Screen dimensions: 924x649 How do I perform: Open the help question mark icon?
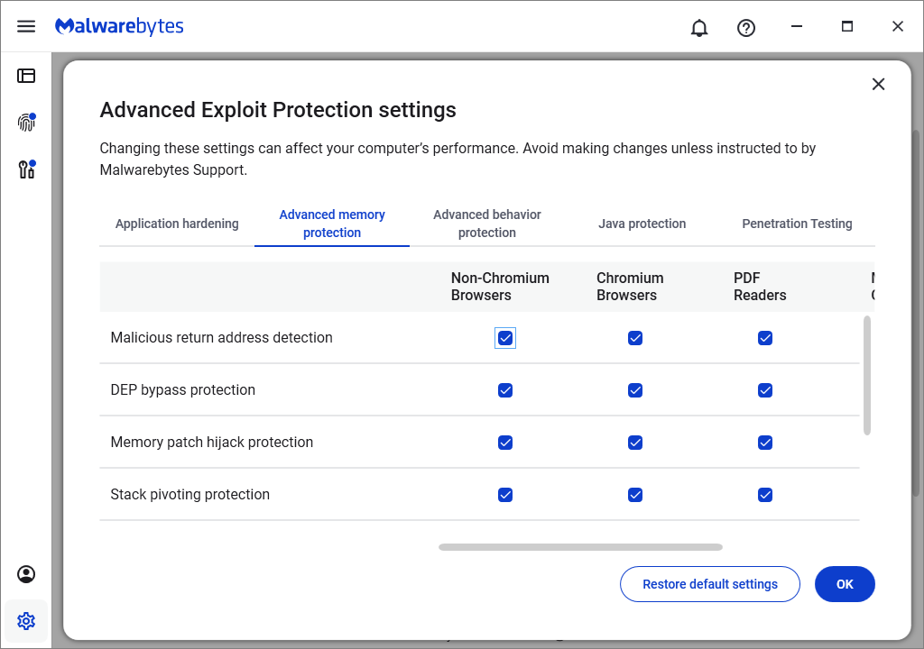746,28
